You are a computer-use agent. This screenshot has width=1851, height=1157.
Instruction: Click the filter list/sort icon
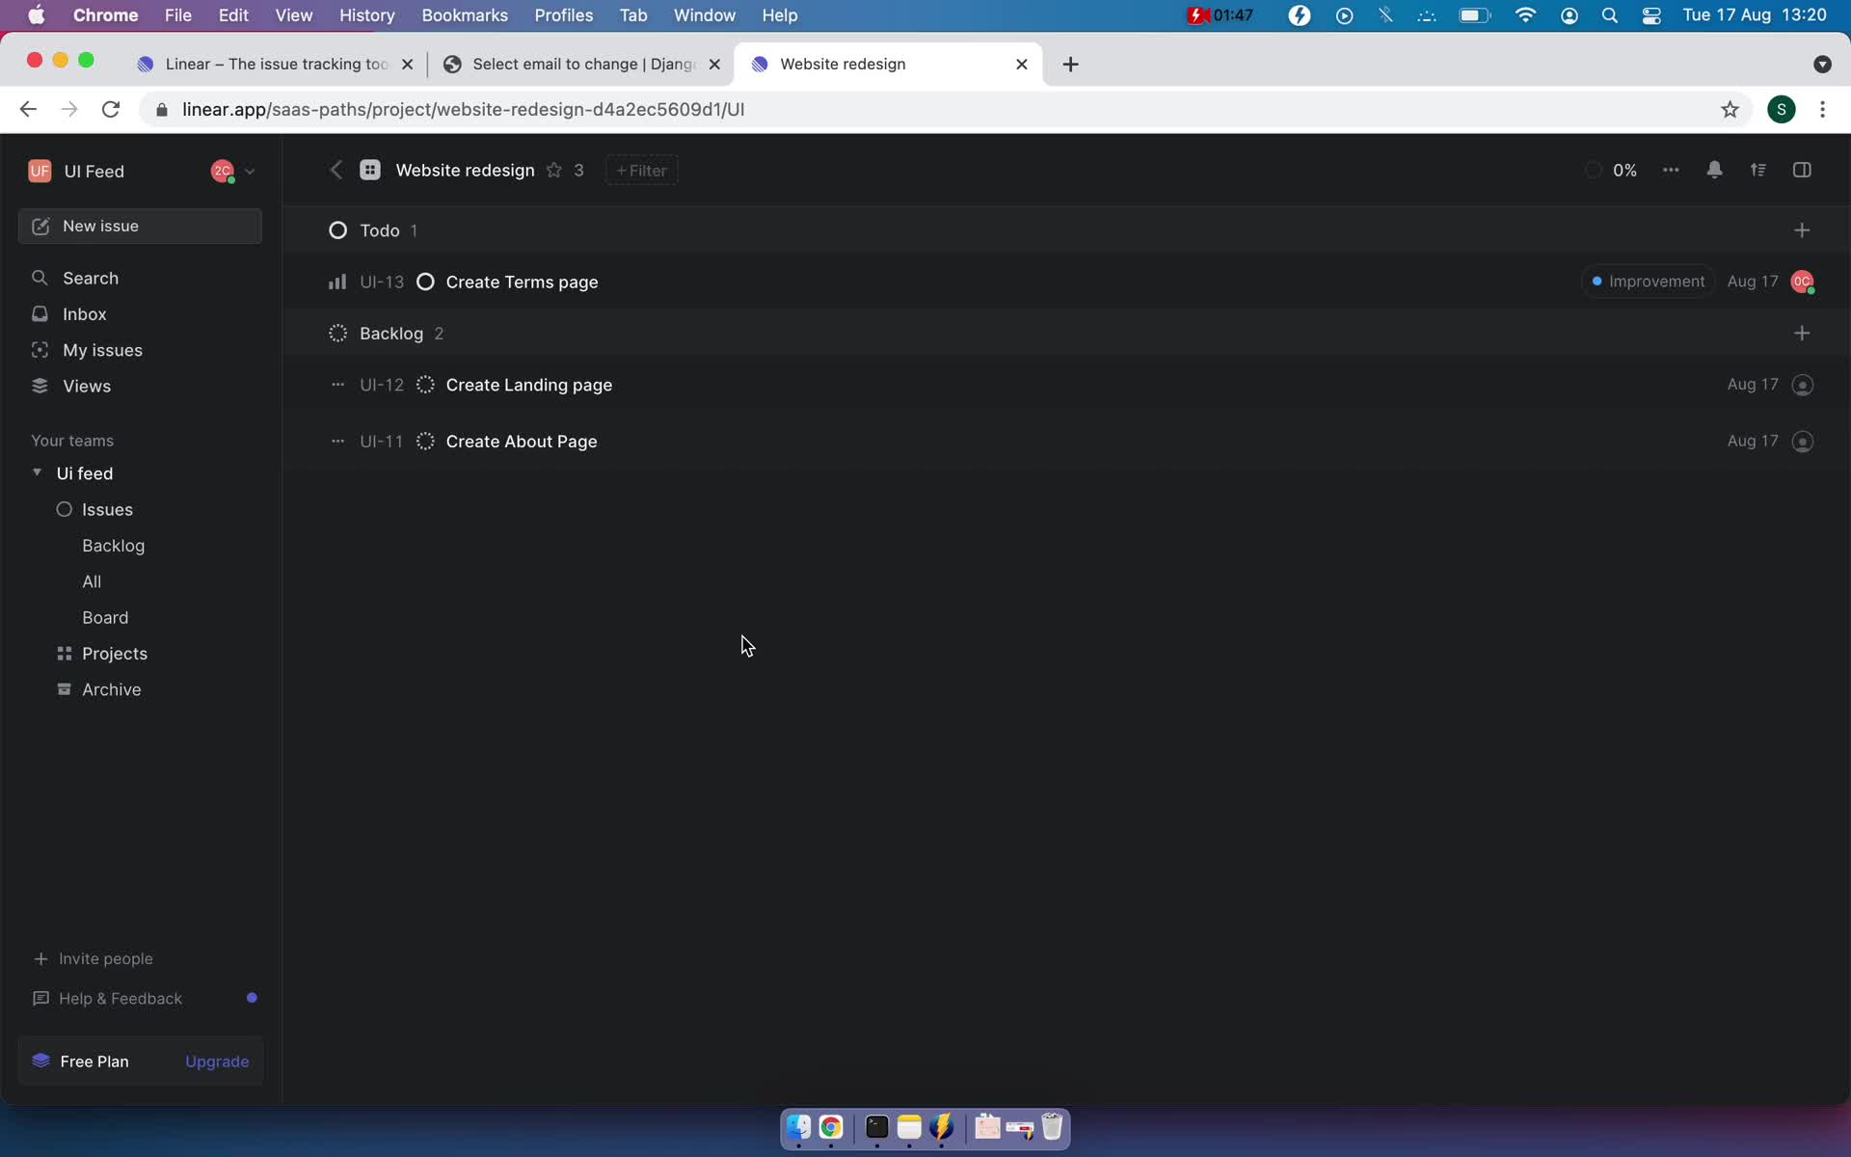tap(1759, 170)
